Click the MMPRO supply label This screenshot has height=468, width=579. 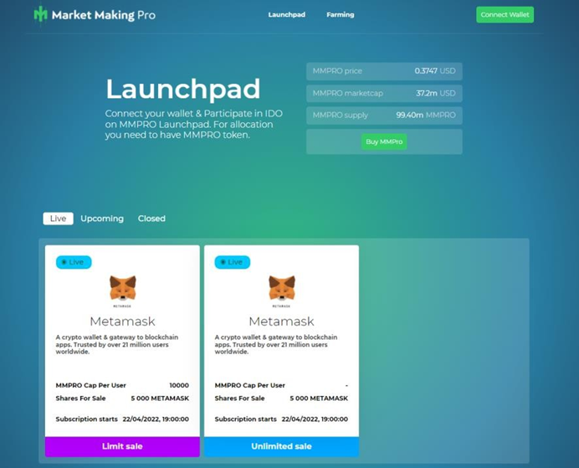340,116
